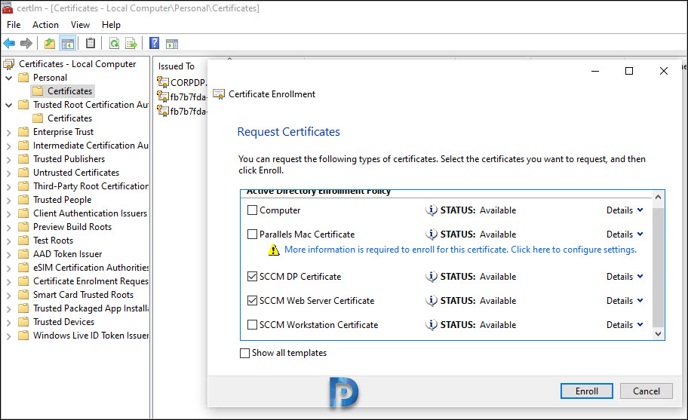Select Windows Live ID Token Issuer in tree
The height and width of the screenshot is (420, 688).
point(91,336)
